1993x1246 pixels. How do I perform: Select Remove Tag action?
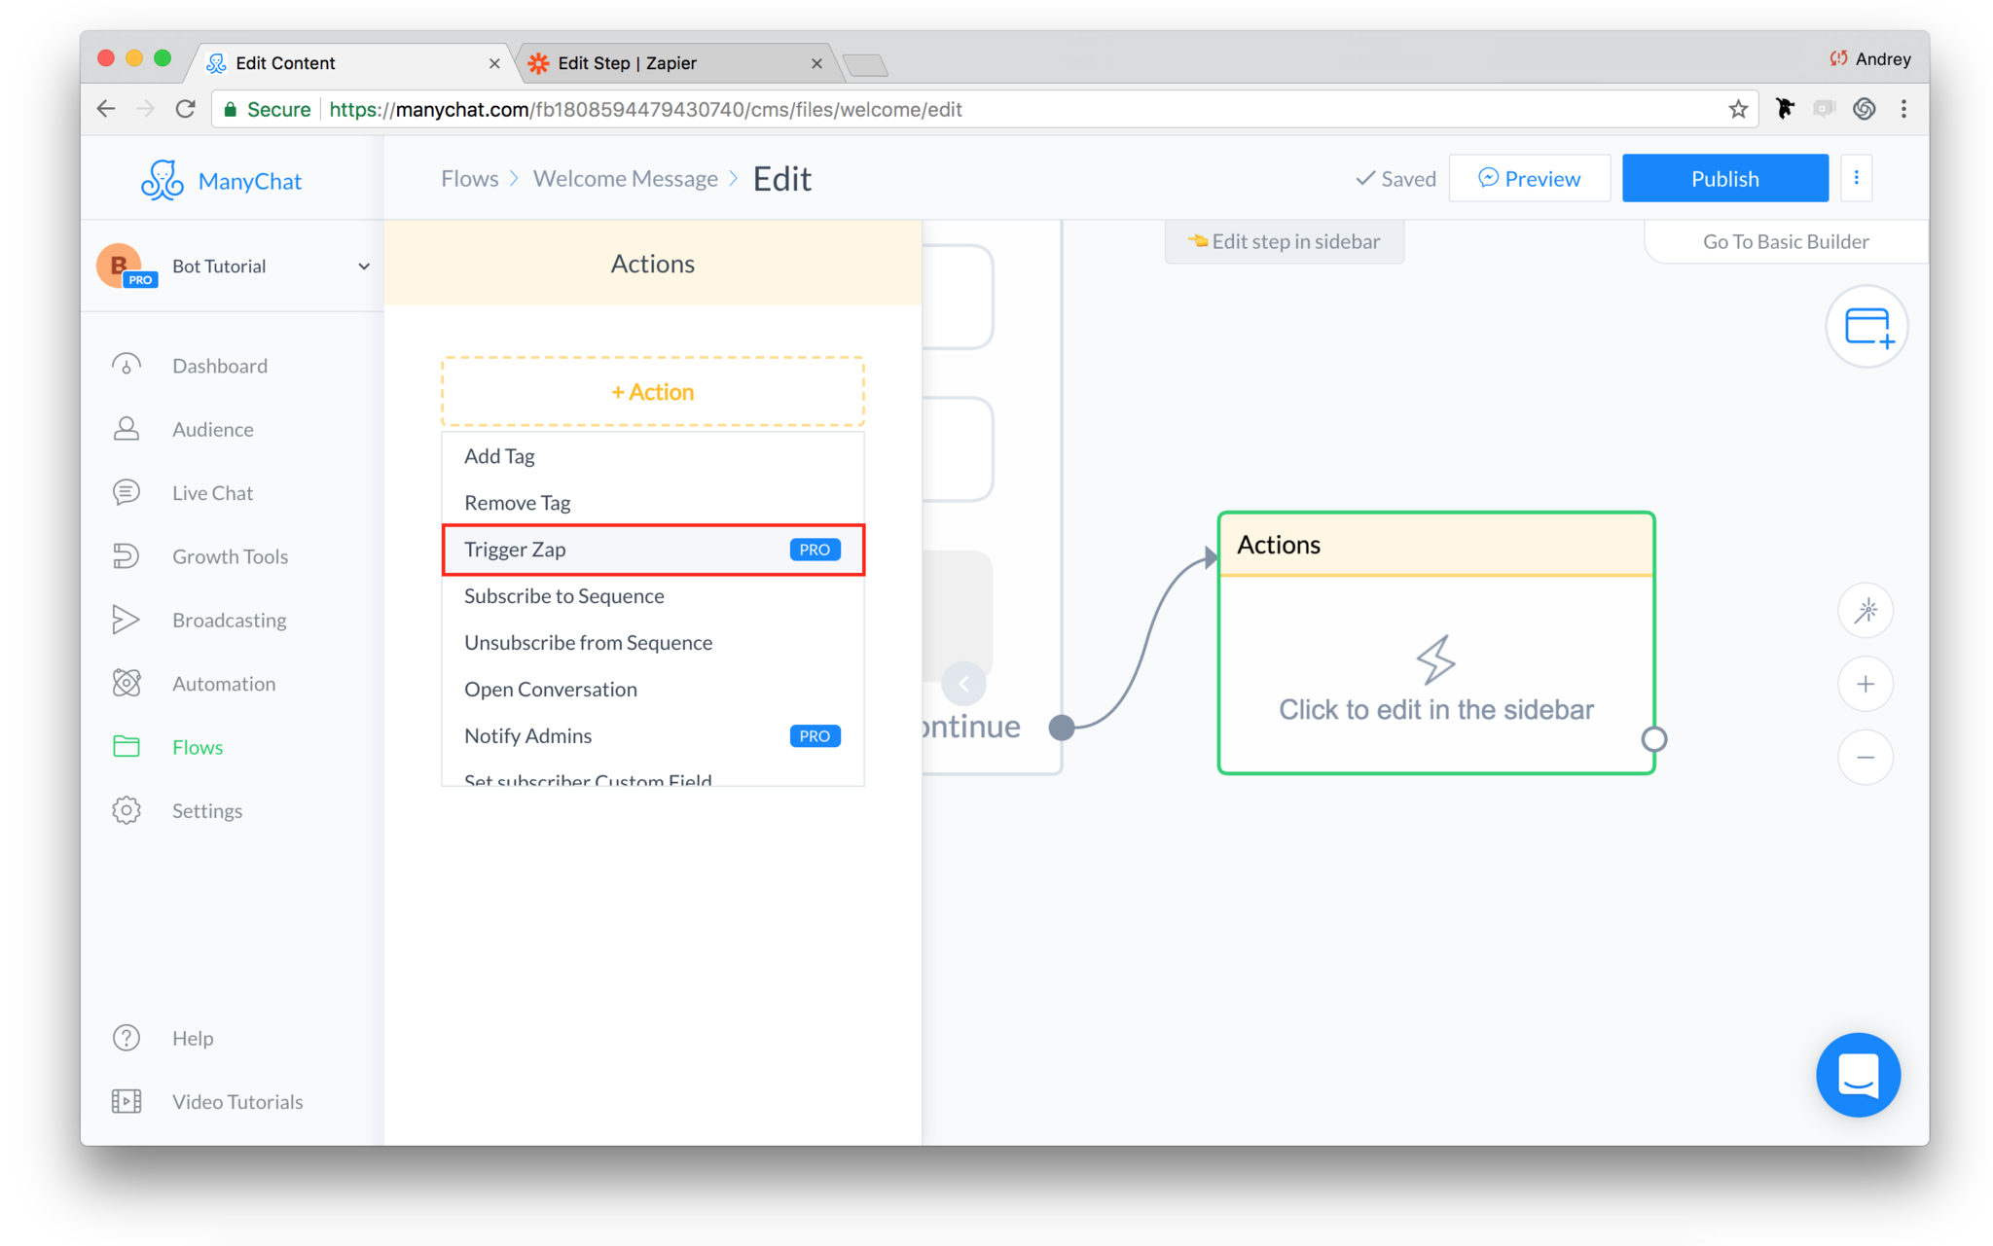pos(653,503)
